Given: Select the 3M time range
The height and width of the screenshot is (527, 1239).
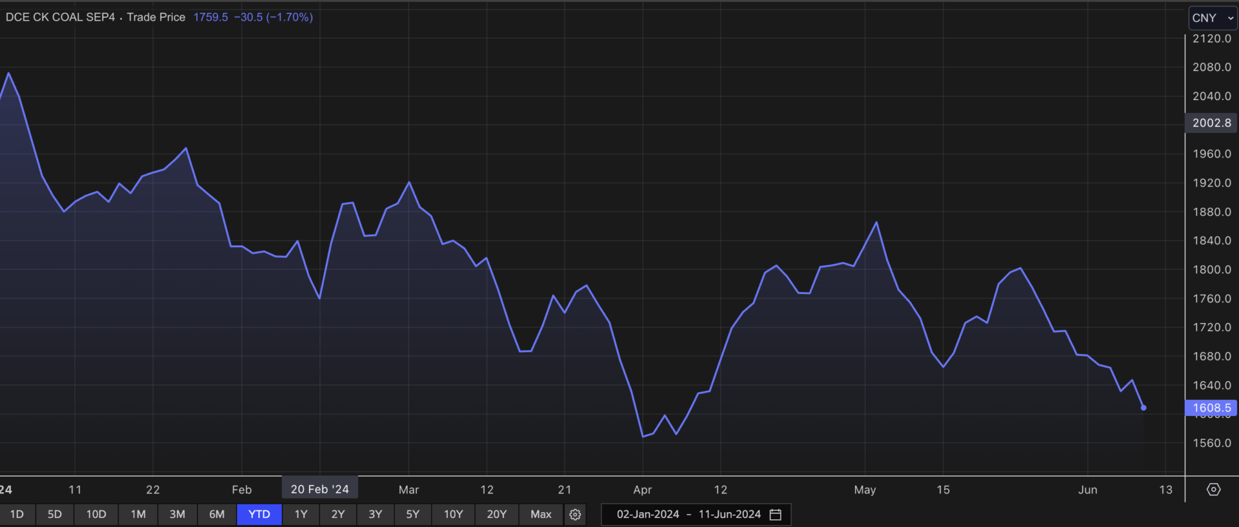Looking at the screenshot, I should click(x=177, y=515).
